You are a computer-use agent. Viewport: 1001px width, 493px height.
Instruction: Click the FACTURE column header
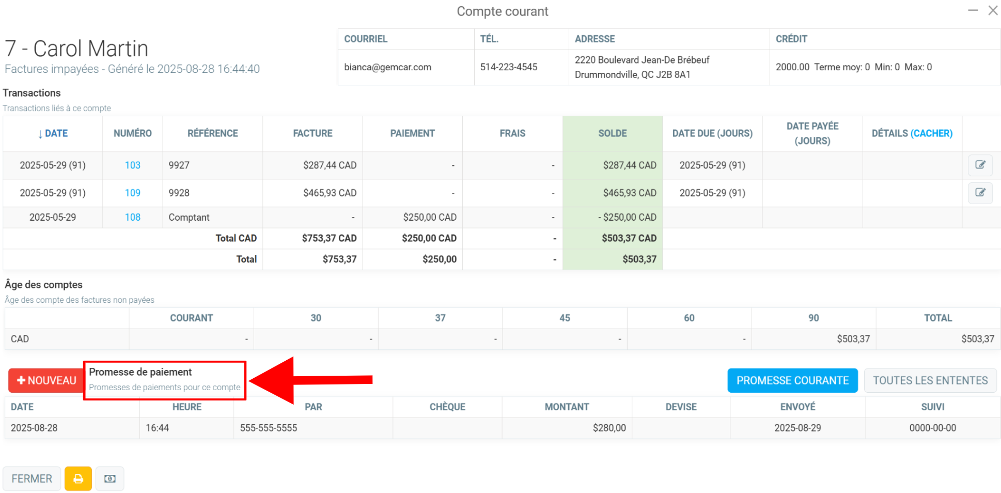pos(312,133)
